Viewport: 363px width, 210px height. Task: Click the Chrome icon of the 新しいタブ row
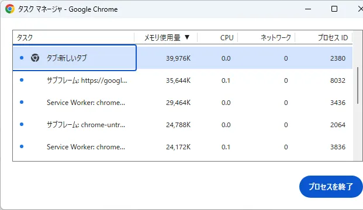pos(35,58)
